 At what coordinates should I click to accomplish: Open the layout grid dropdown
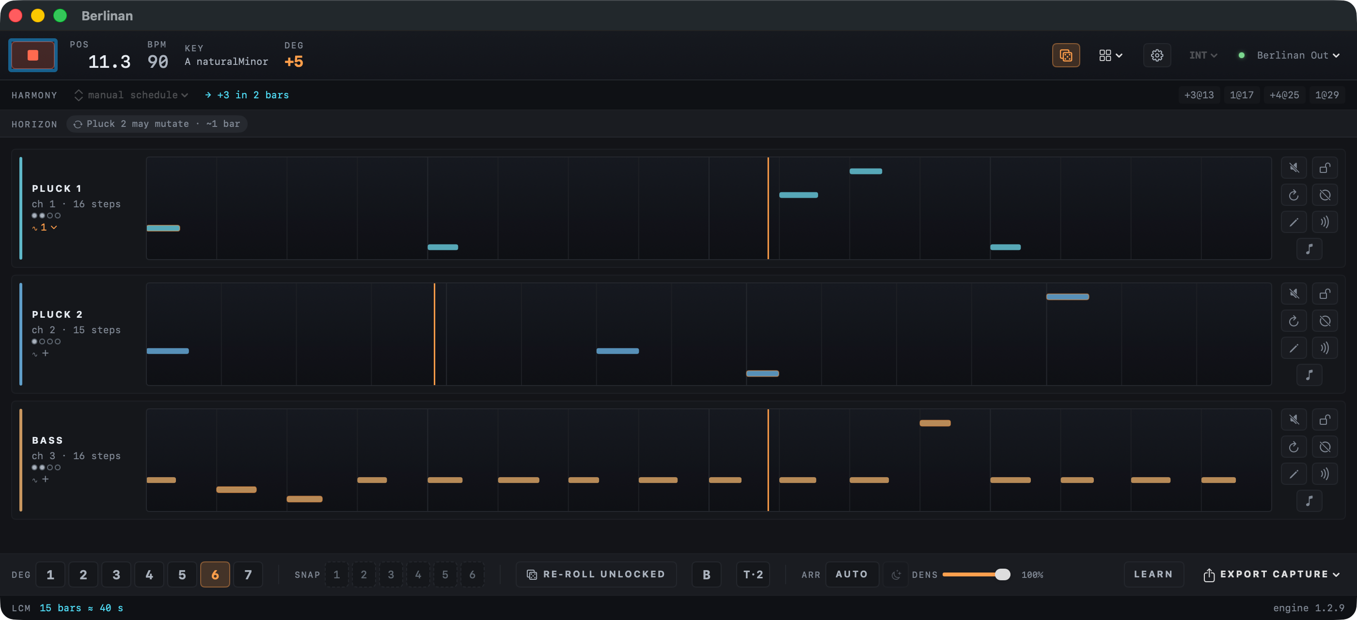coord(1110,55)
